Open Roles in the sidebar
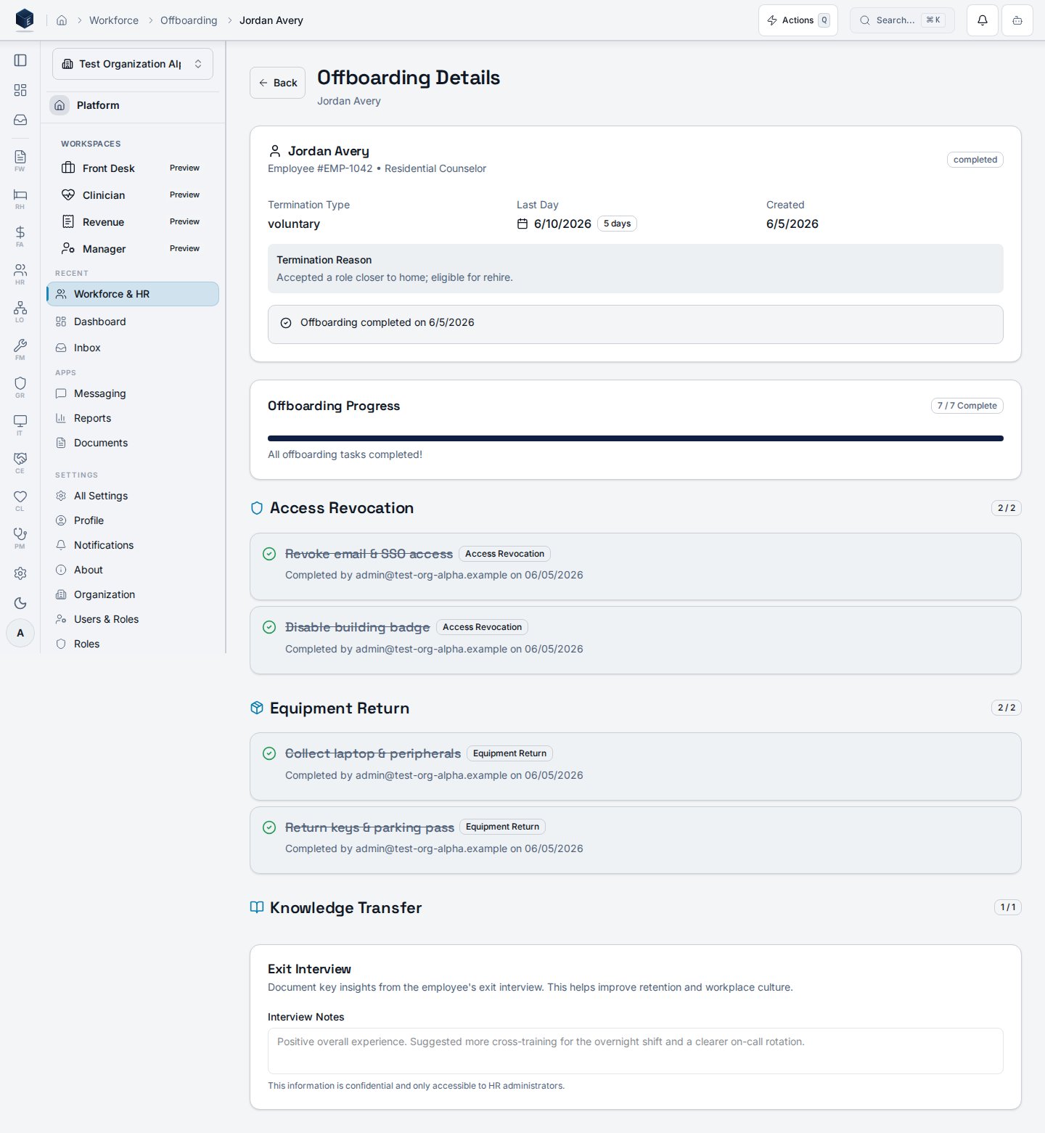The image size is (1045, 1133). click(133, 644)
